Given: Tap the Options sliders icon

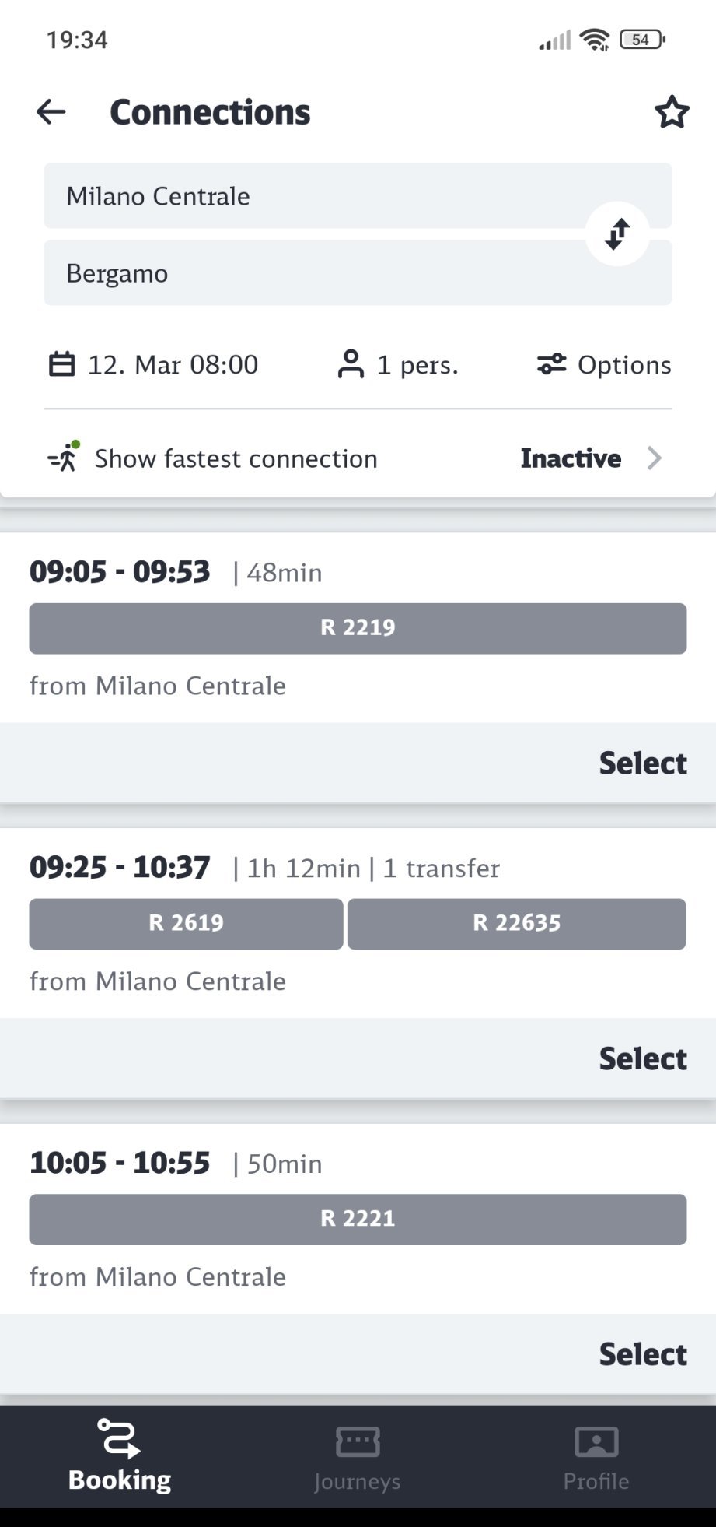Looking at the screenshot, I should (552, 364).
